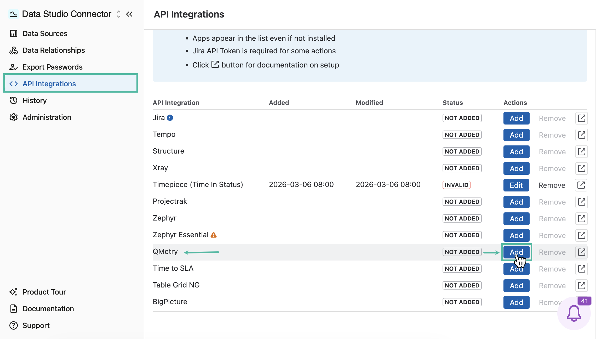Open the notifications bell
The image size is (596, 339).
(574, 313)
